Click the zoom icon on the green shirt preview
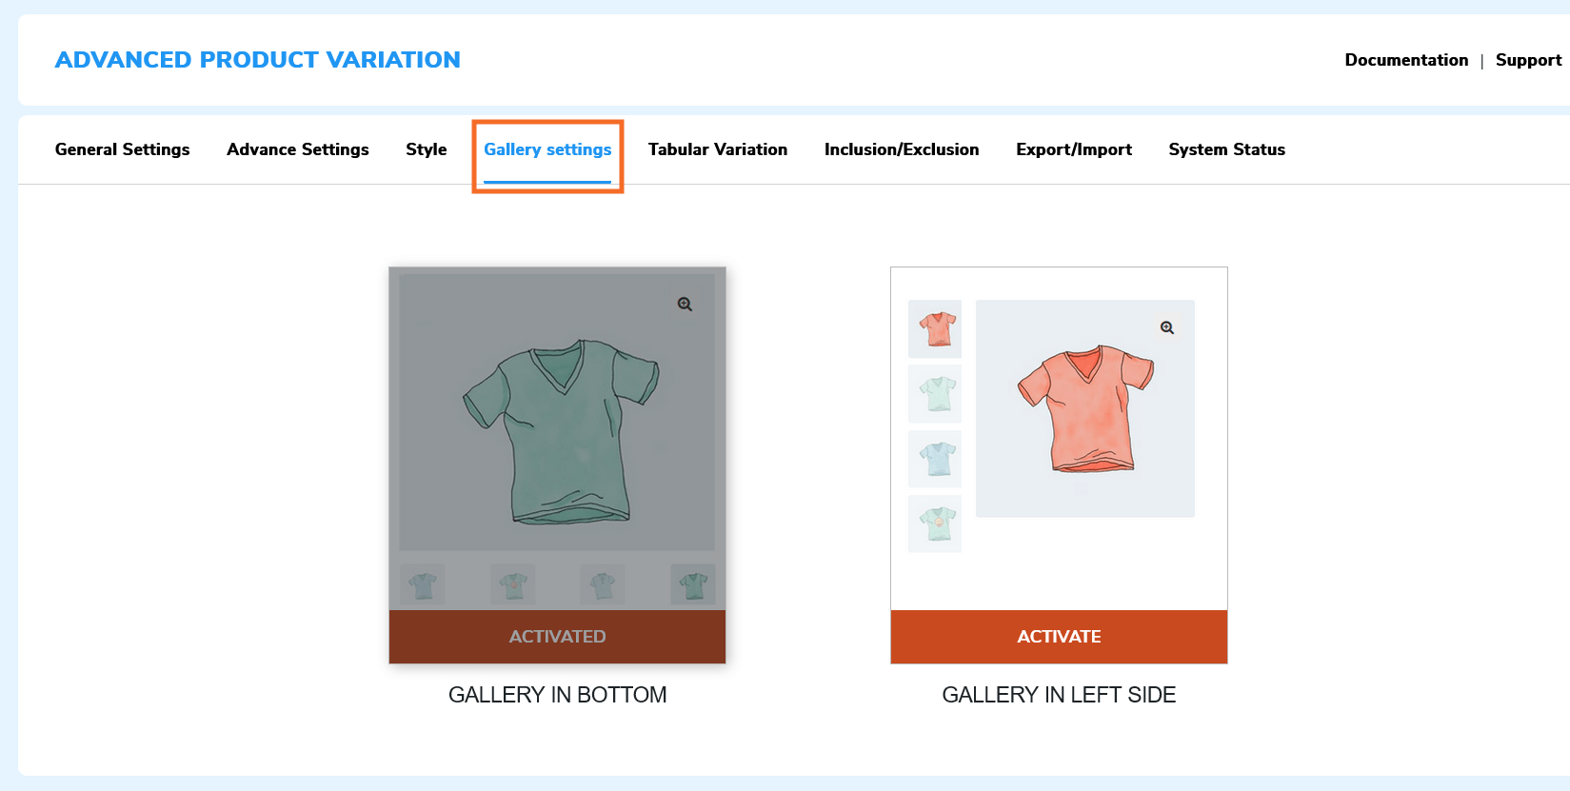Viewport: 1570px width, 791px height. point(683,305)
